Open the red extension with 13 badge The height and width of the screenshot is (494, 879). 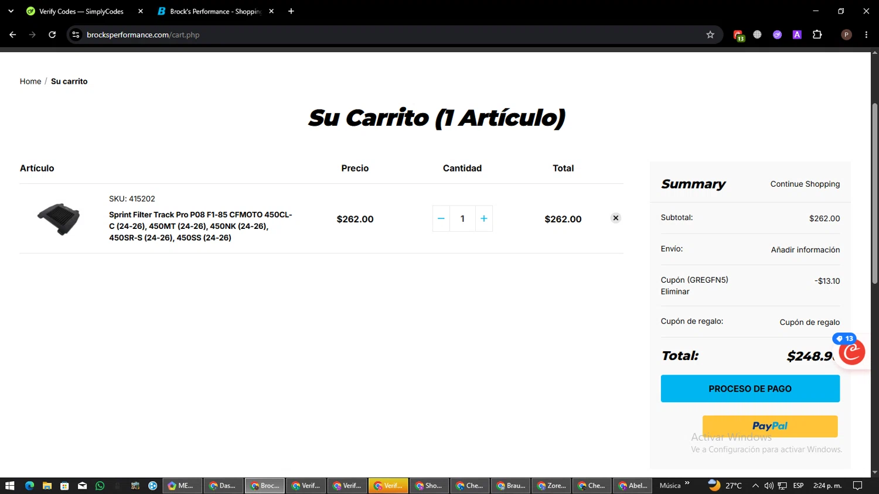[738, 35]
